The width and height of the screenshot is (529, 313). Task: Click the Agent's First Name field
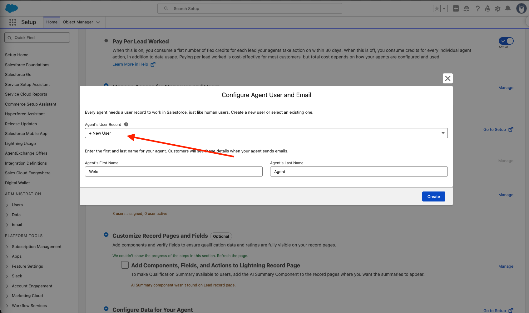pyautogui.click(x=174, y=171)
